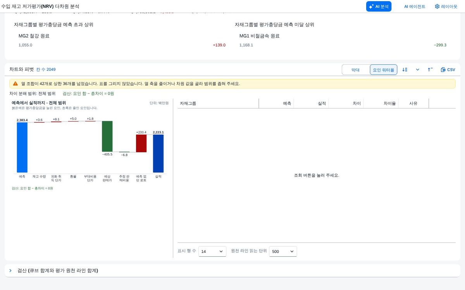Click the −6.8 bar label

click(x=124, y=155)
